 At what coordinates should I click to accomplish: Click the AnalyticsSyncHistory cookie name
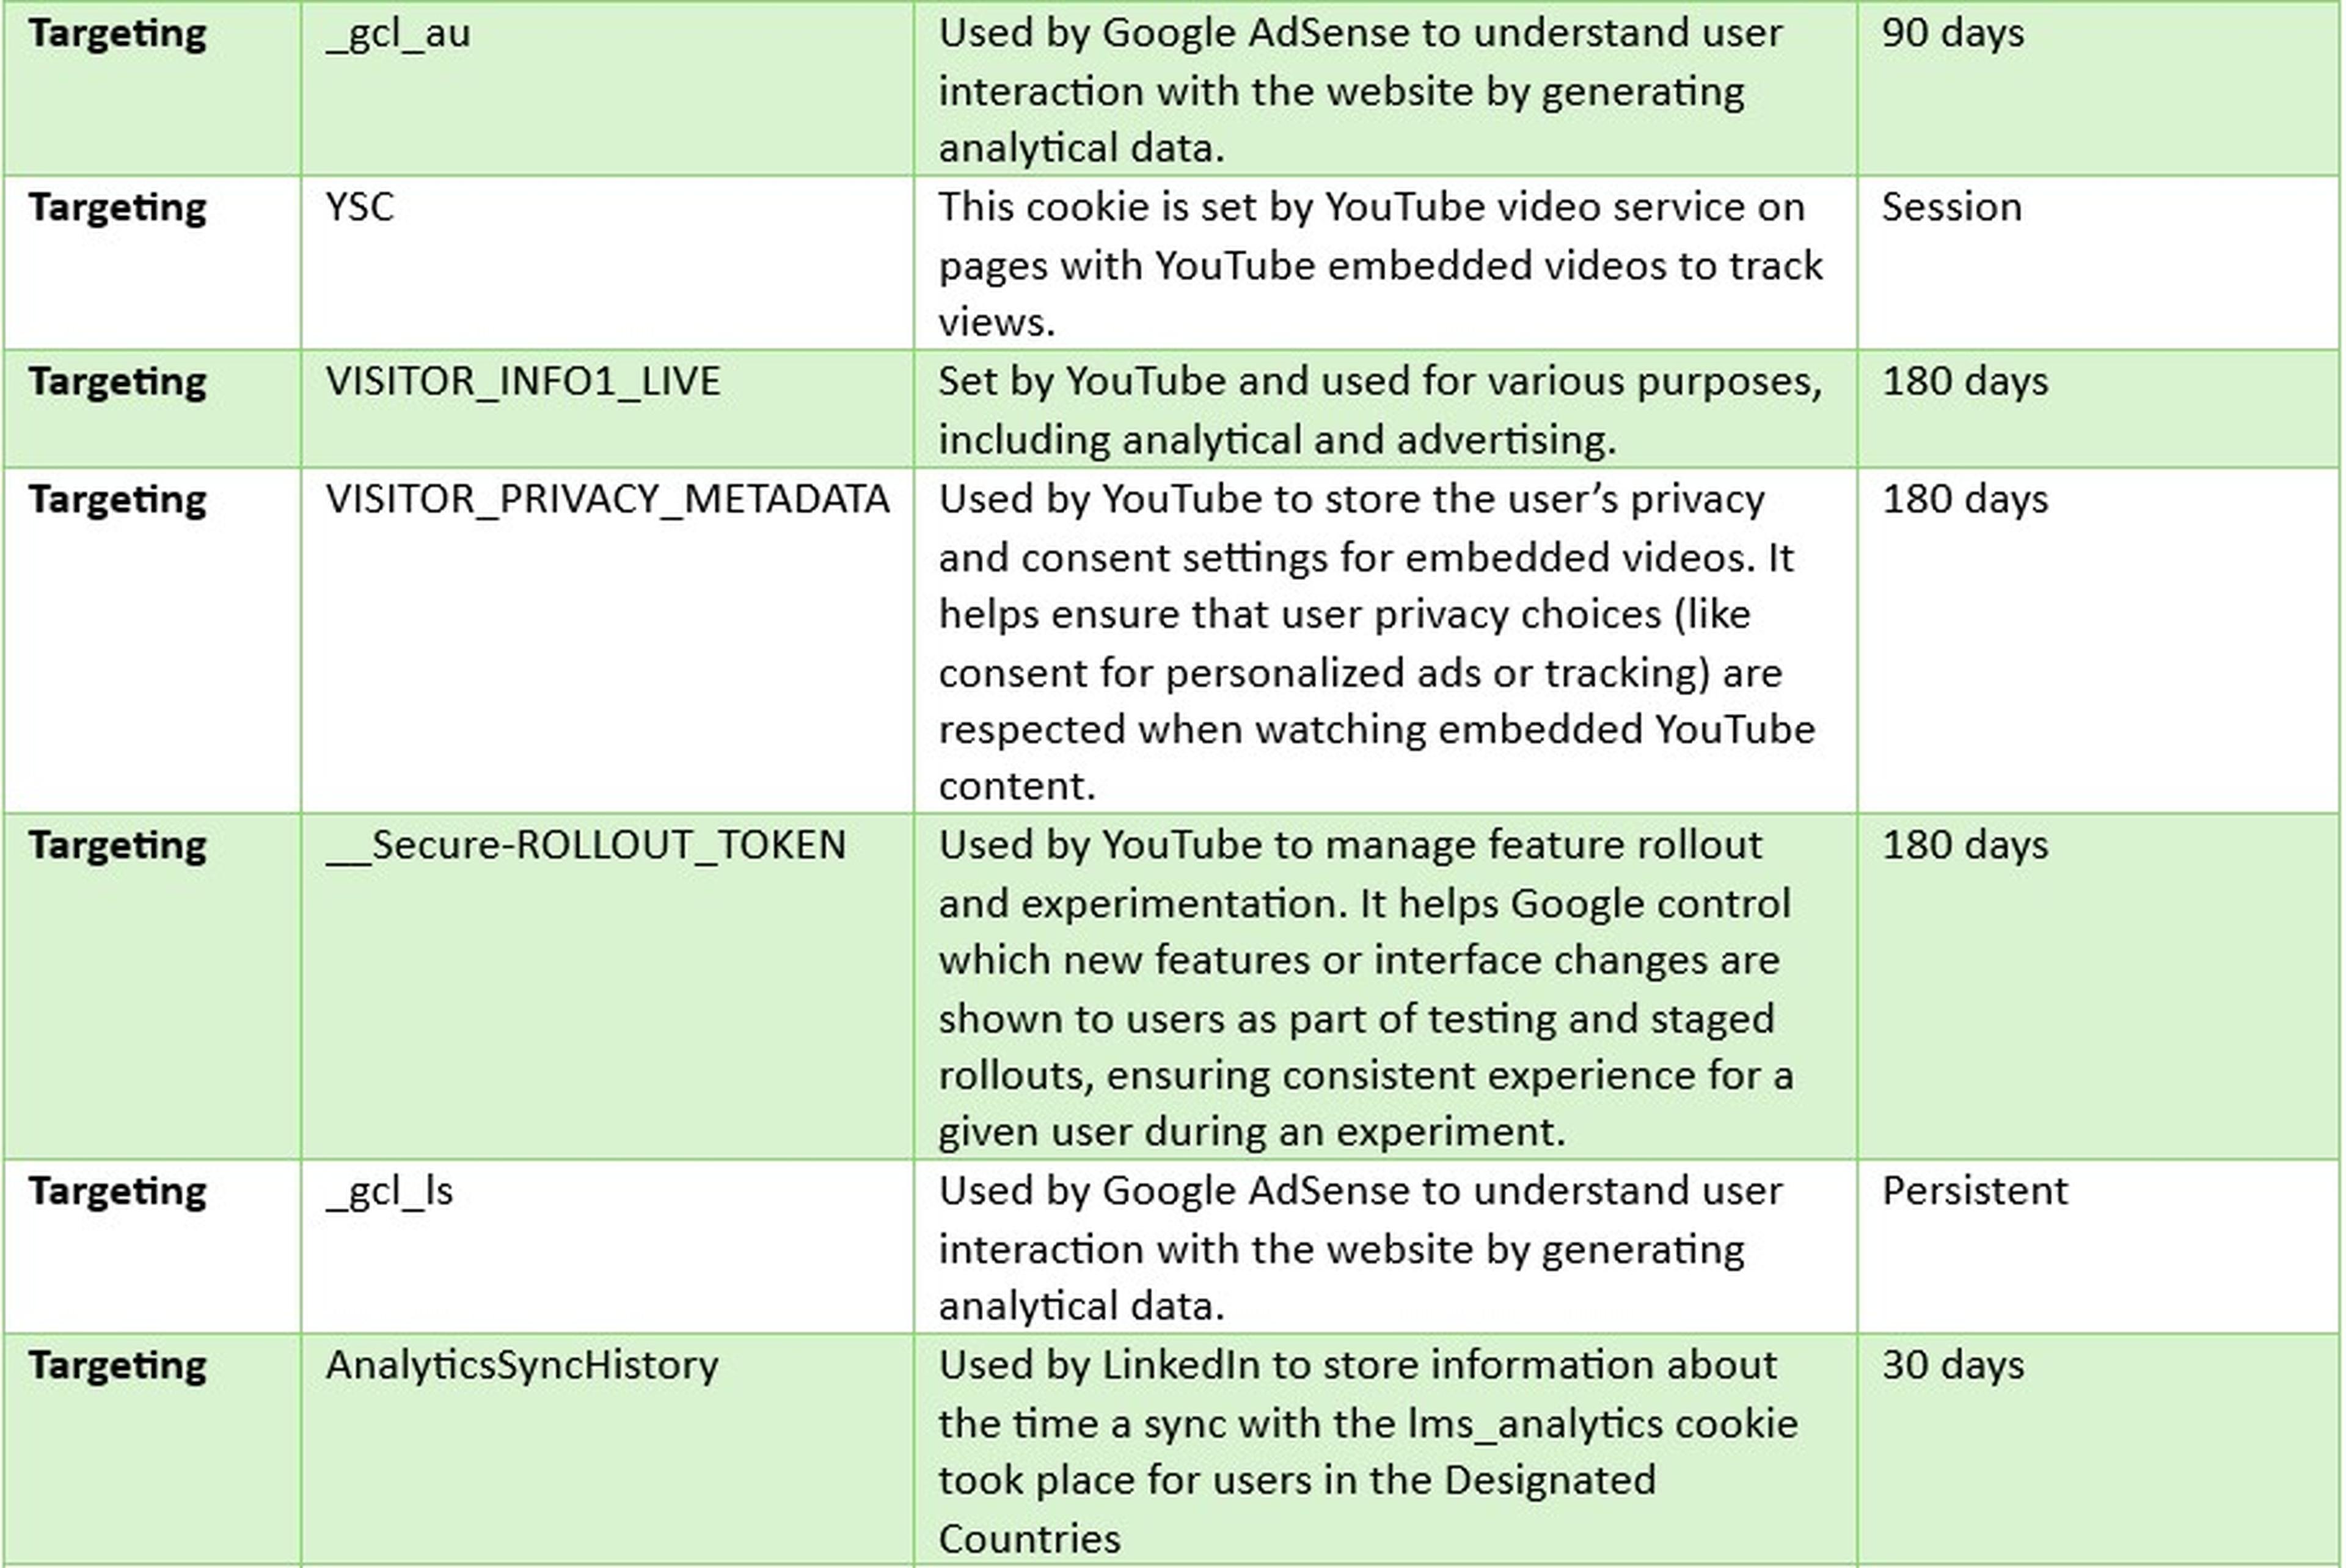pyautogui.click(x=521, y=1366)
